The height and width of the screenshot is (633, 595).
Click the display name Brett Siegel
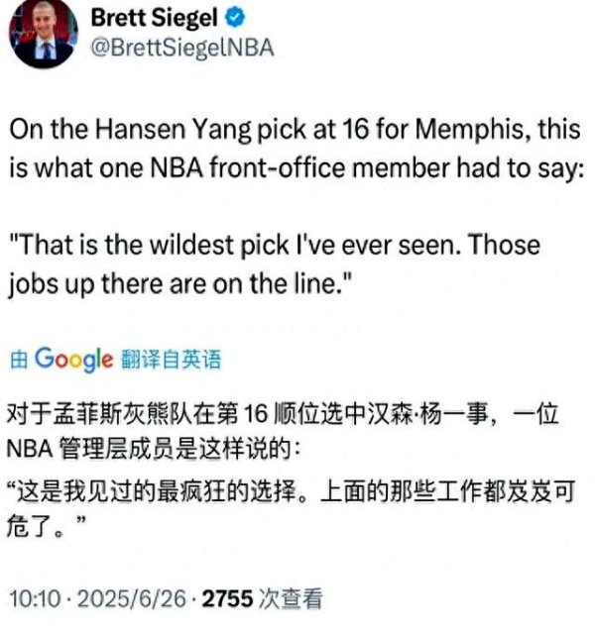154,18
